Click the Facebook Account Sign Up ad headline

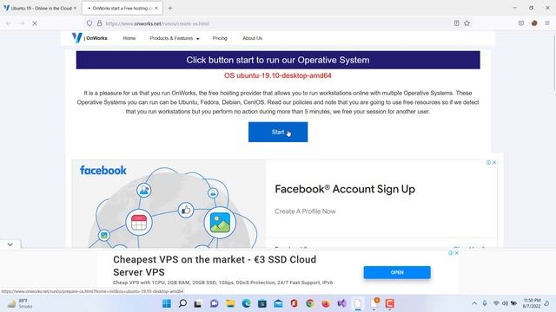click(345, 189)
